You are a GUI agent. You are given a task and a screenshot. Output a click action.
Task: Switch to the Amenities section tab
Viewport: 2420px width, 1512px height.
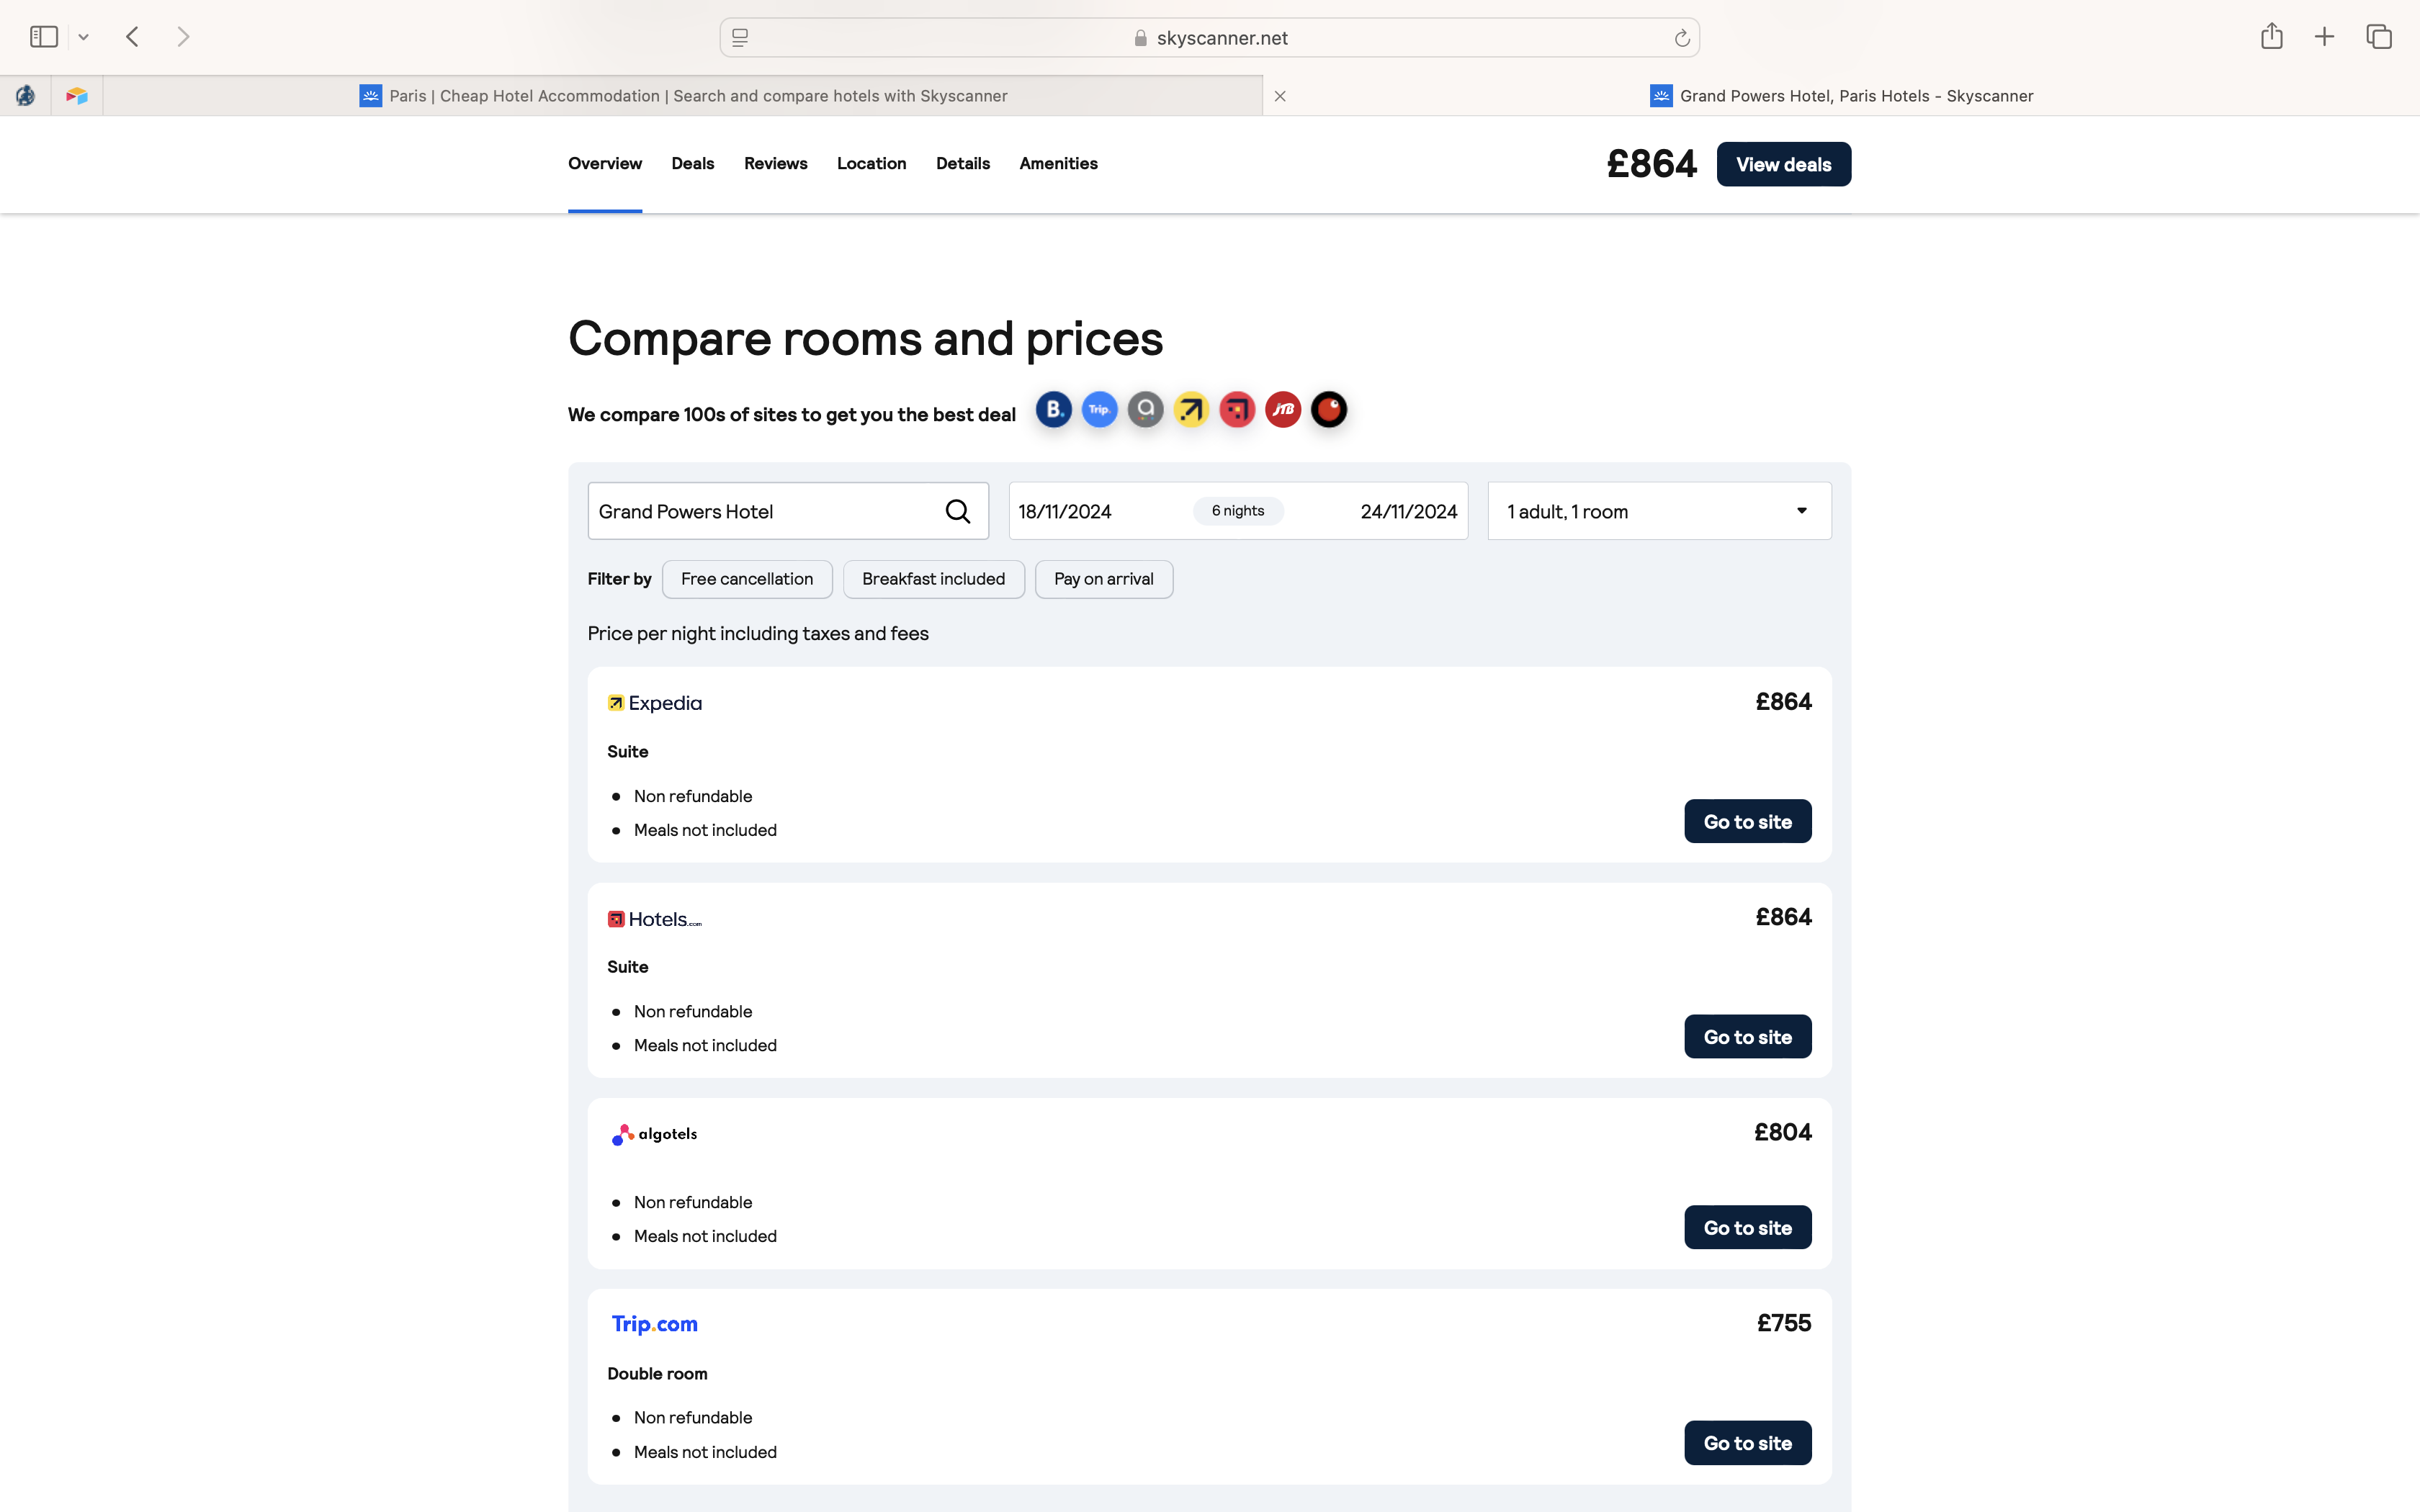pos(1058,164)
